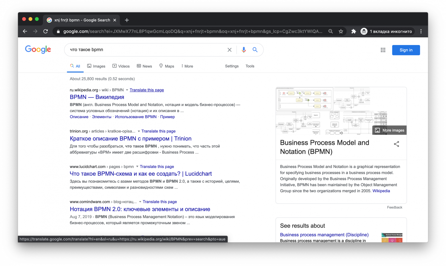Screen dimensions: 446x266
Task: Open Chrome three-dot menu
Action: pyautogui.click(x=421, y=31)
